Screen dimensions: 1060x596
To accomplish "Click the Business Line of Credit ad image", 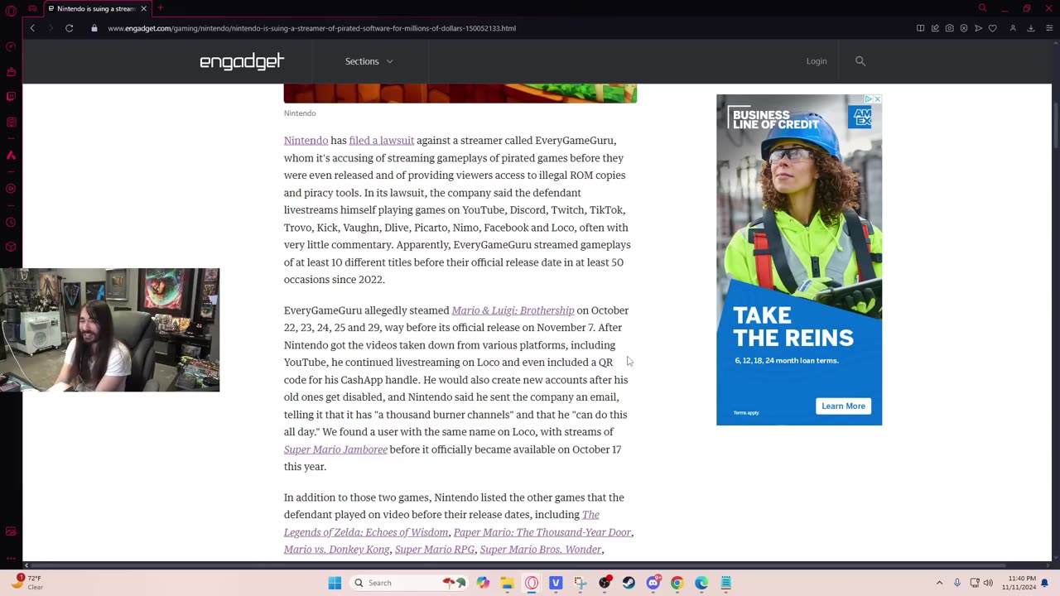I will [799, 260].
